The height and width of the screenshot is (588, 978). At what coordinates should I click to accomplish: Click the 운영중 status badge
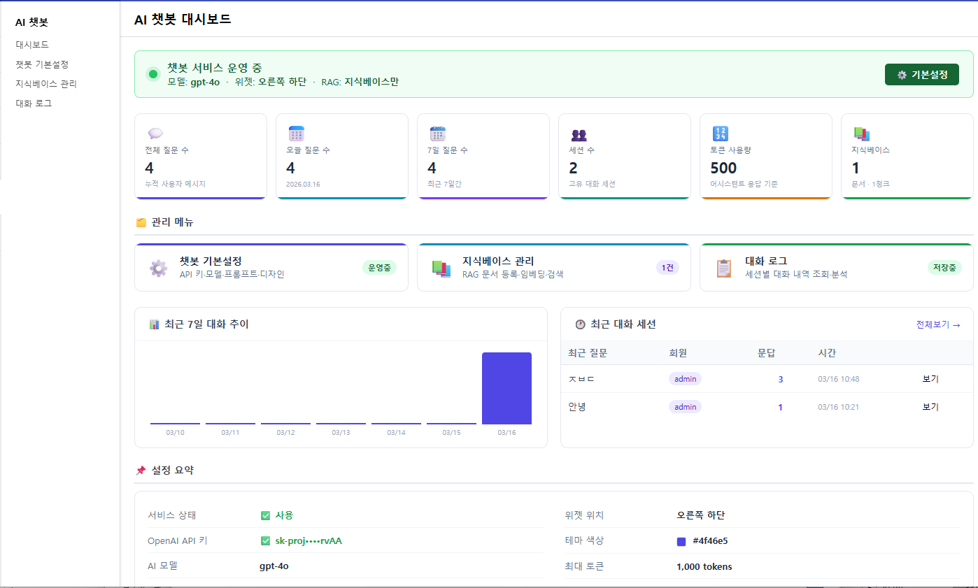point(379,267)
